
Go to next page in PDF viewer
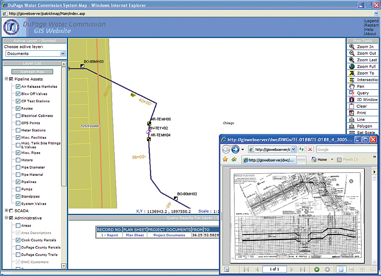292,269
